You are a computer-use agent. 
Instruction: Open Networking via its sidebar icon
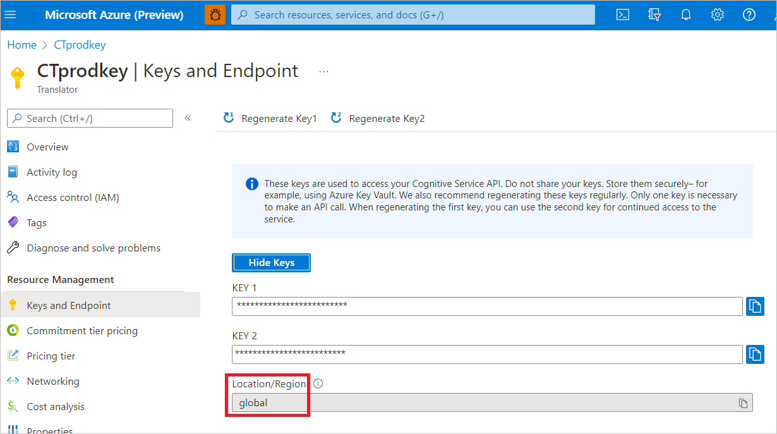13,381
